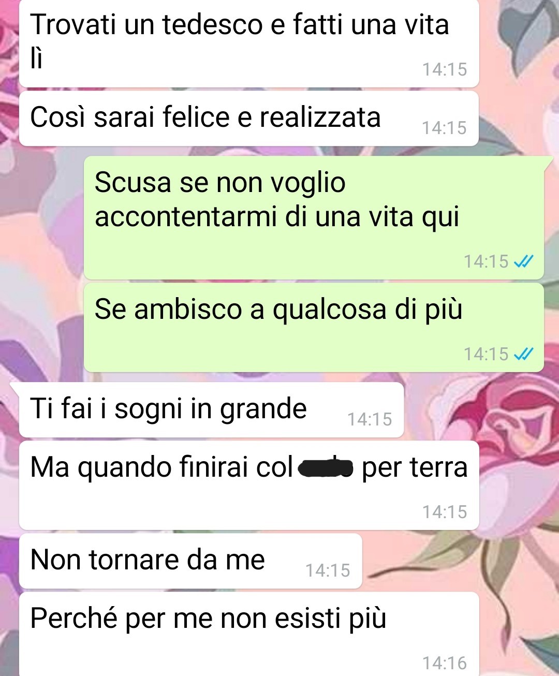Select the 'Così sarai felice e realizzata' message
The height and width of the screenshot is (676, 559).
coord(249,119)
